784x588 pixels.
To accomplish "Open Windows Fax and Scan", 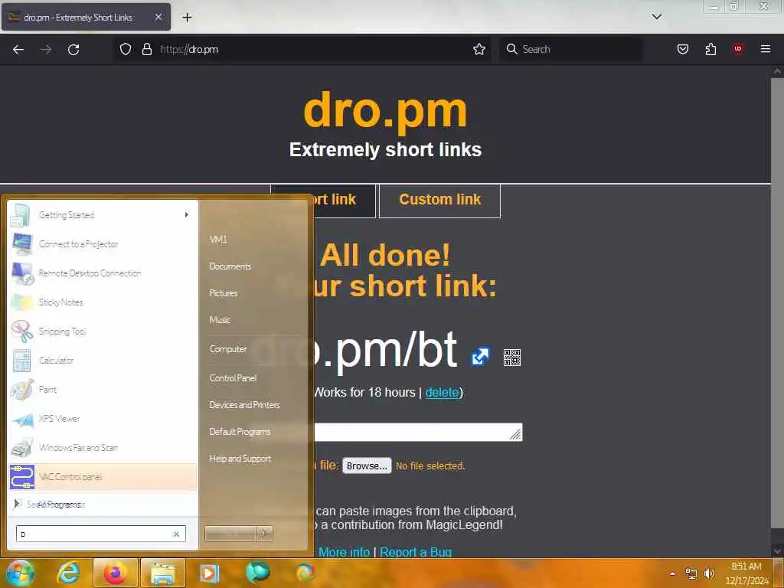I will (x=102, y=447).
